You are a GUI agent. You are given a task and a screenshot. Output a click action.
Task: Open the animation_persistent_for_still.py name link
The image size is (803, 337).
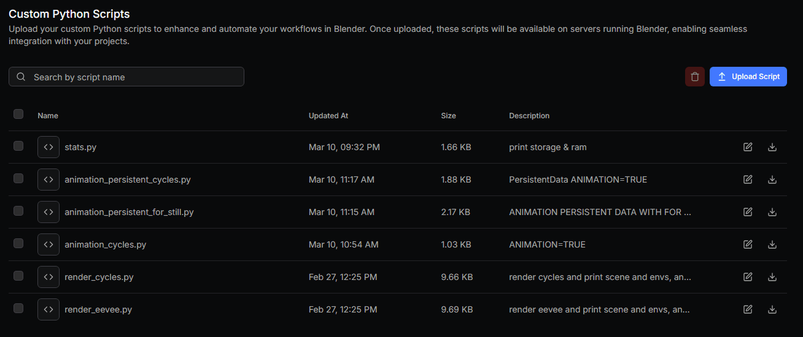click(x=129, y=212)
